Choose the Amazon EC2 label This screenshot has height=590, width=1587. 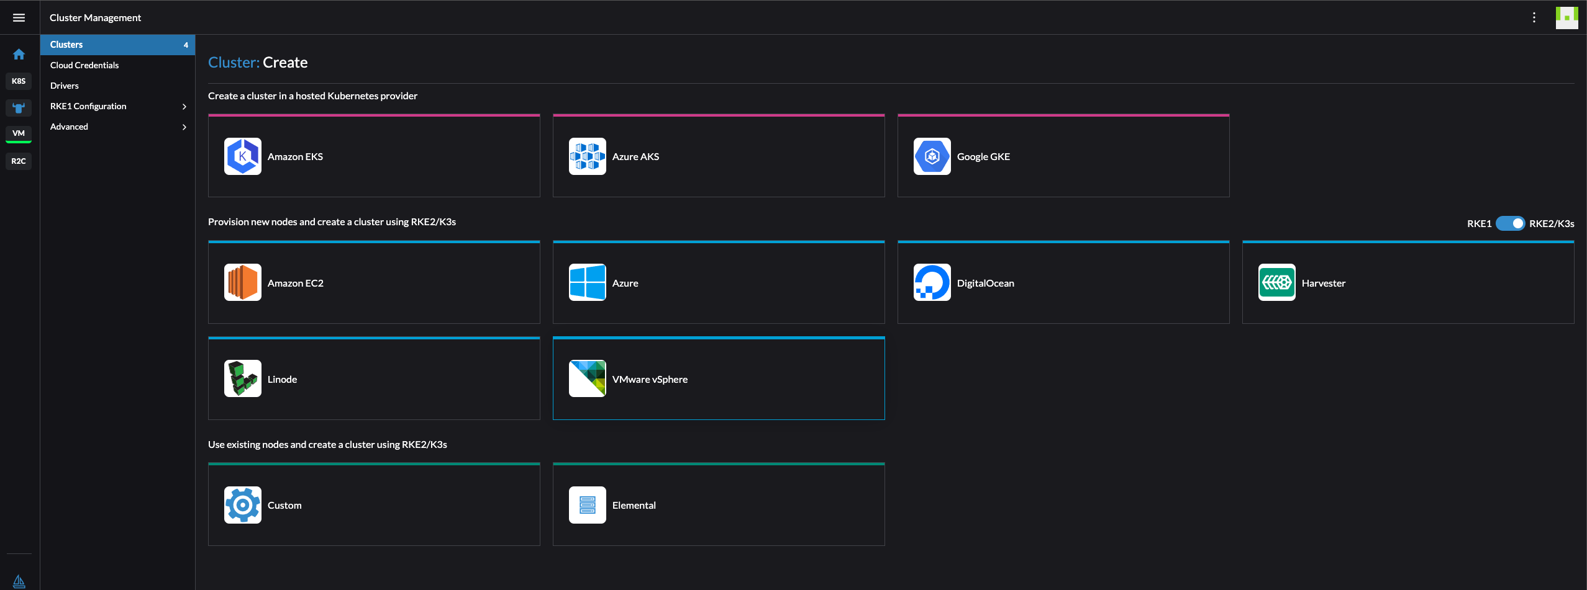click(296, 284)
